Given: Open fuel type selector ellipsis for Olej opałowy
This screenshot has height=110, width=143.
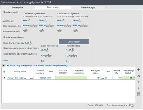Looking at the screenshot, I should (x=32, y=78).
